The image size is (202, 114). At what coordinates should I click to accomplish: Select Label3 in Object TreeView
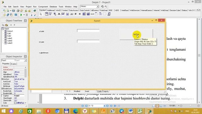[10, 43]
